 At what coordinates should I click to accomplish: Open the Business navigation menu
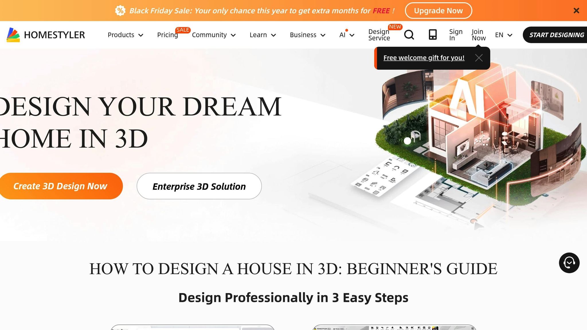click(x=307, y=35)
